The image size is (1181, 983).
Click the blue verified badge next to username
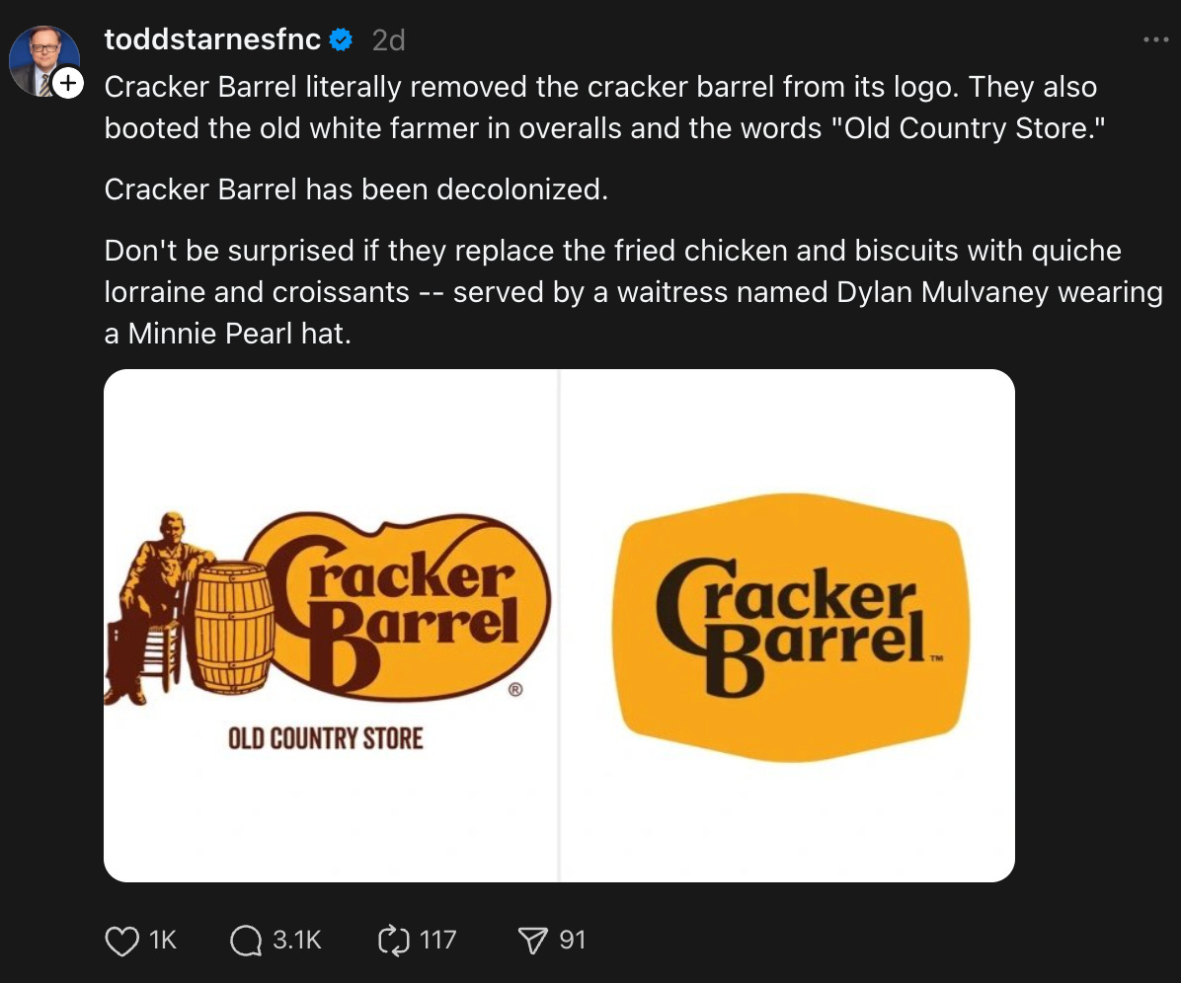click(x=342, y=39)
